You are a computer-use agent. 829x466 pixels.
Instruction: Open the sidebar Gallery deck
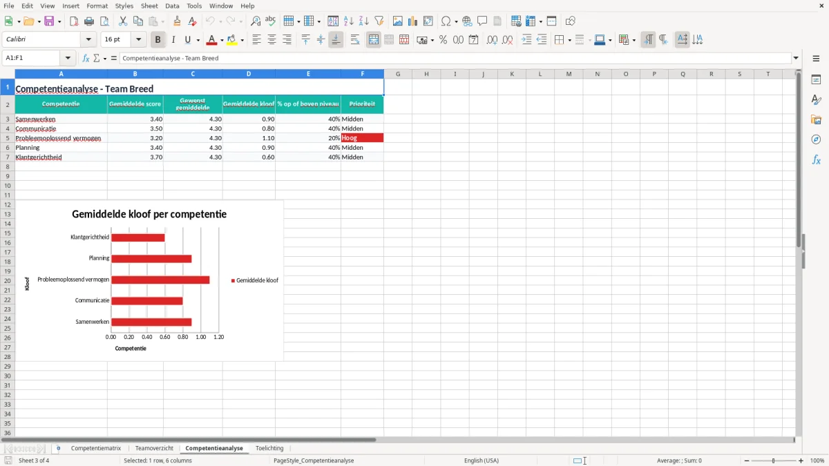(816, 120)
